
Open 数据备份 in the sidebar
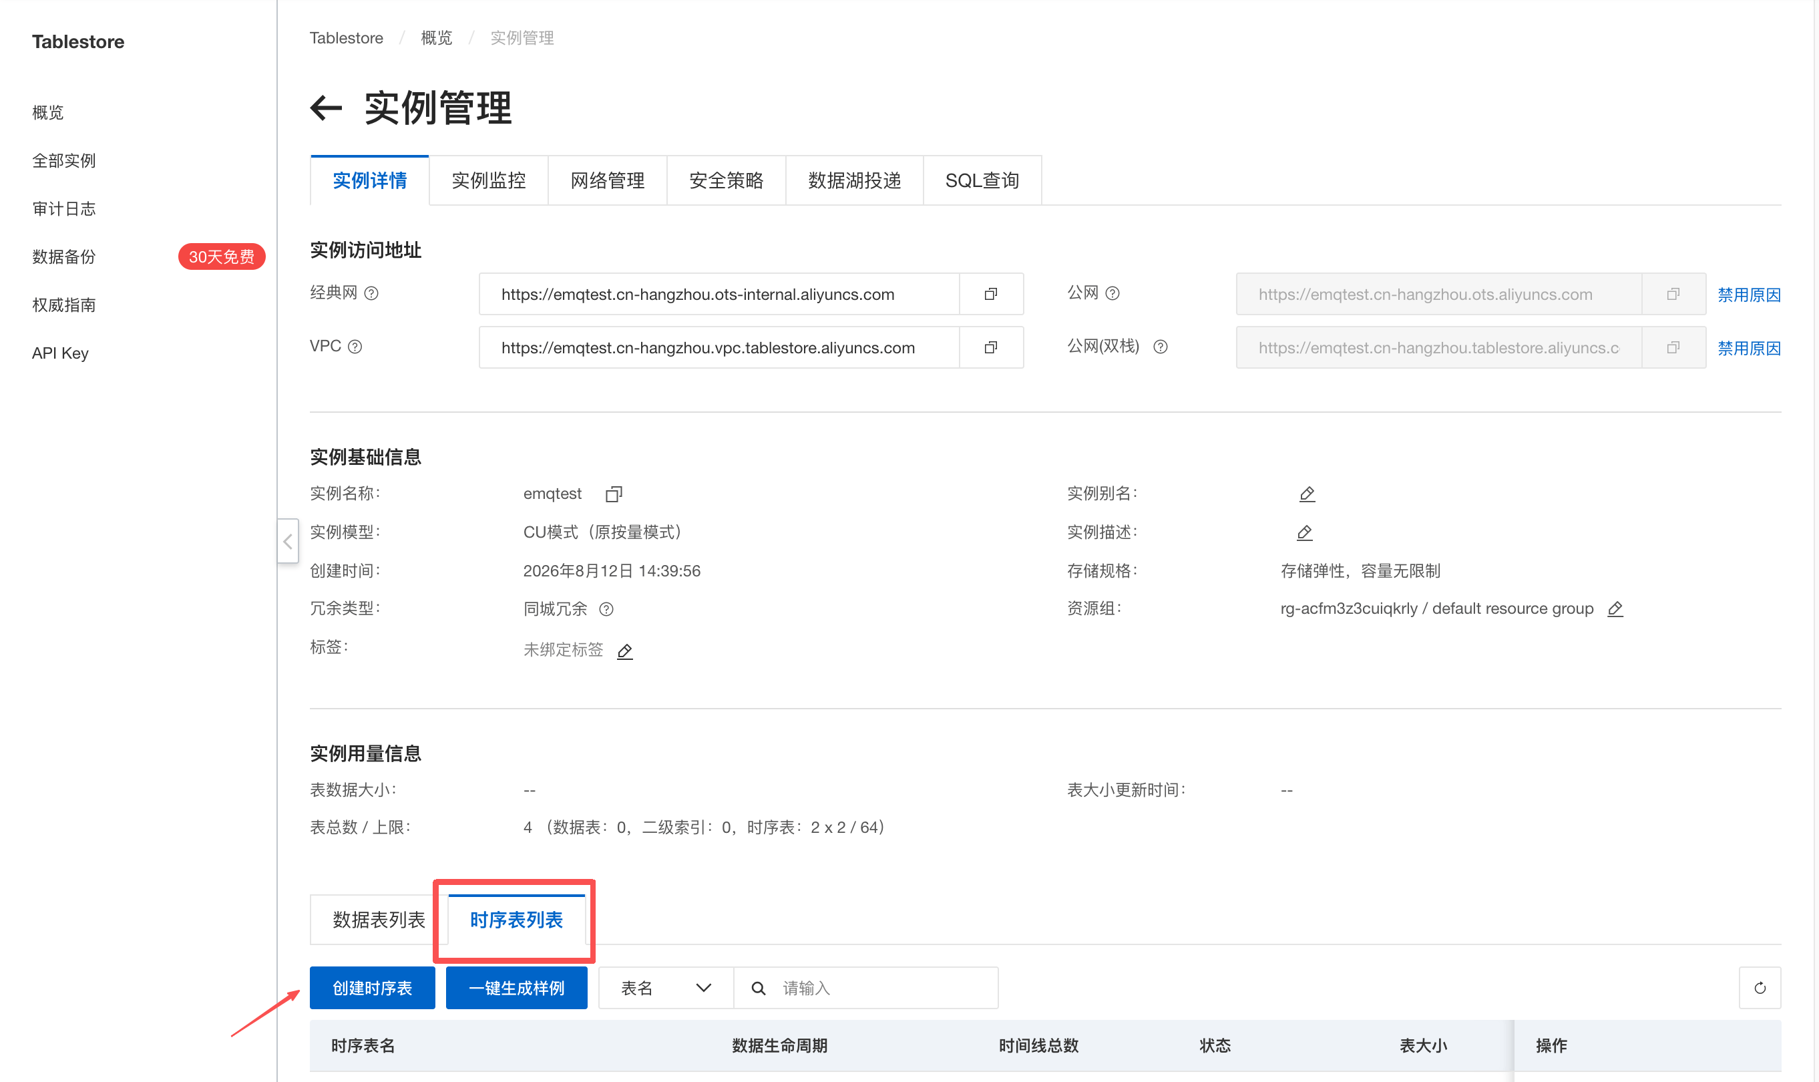coord(63,256)
